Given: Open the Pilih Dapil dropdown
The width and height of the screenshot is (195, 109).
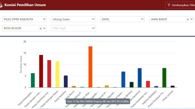Looking at the screenshot, I should coord(73,28).
